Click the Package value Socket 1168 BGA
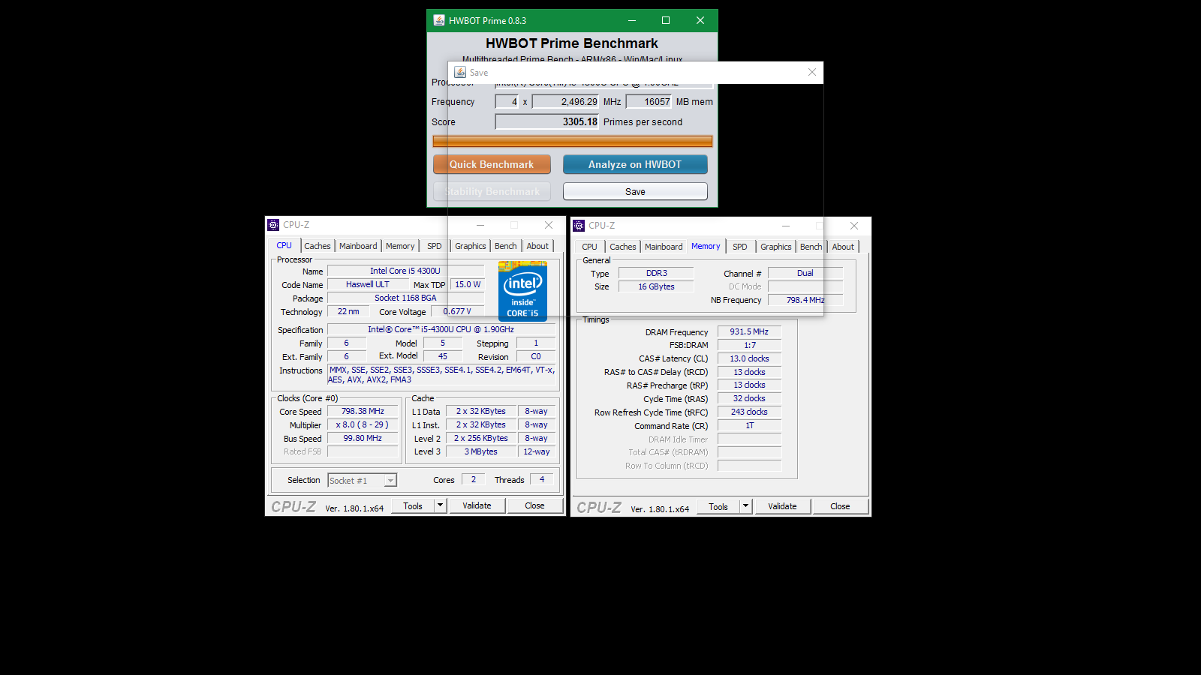Viewport: 1201px width, 675px height. coord(405,298)
